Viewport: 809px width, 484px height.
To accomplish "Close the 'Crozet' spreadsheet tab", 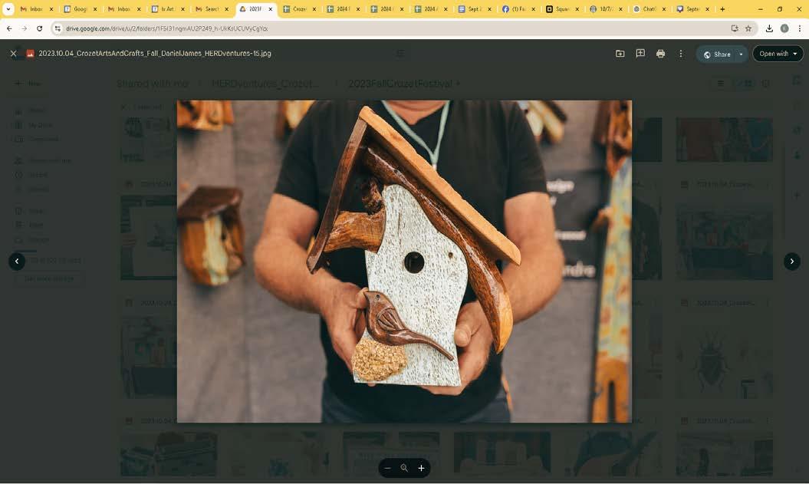I will click(314, 8).
